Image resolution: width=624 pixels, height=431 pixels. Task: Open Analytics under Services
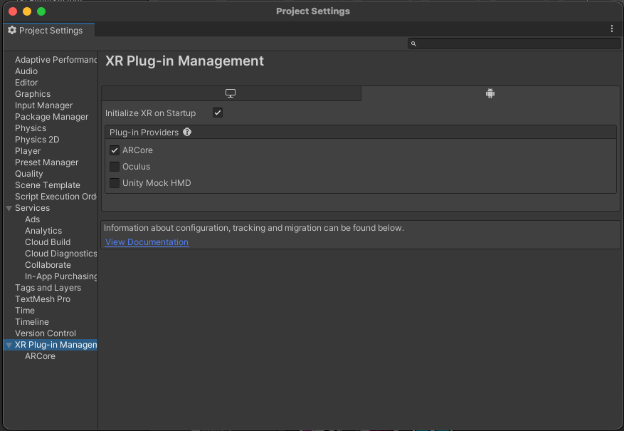click(43, 231)
